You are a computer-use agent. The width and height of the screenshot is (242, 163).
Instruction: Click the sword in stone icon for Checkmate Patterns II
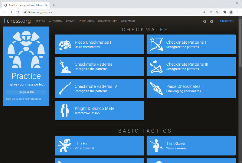65,66
